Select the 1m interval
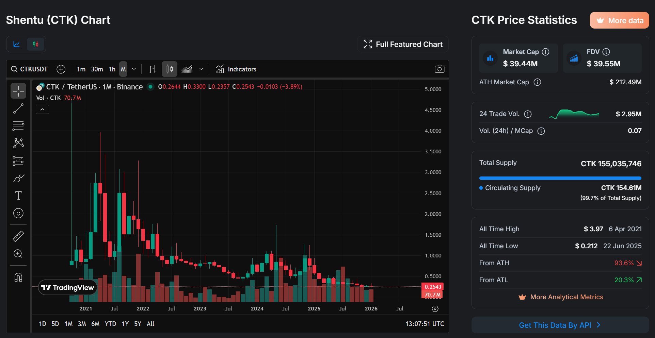 point(81,69)
